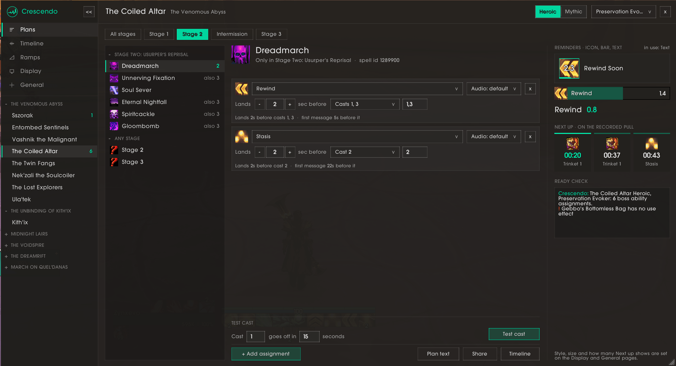Click the goes off in seconds field
The image size is (676, 366).
[309, 337]
